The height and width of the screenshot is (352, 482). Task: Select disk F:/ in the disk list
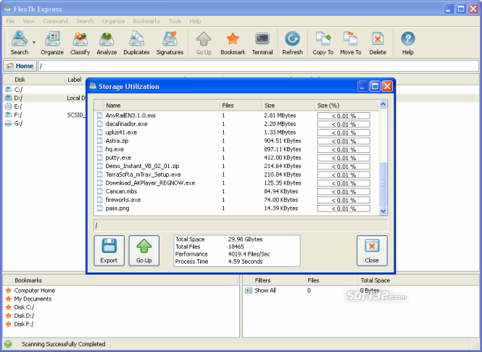[44, 115]
